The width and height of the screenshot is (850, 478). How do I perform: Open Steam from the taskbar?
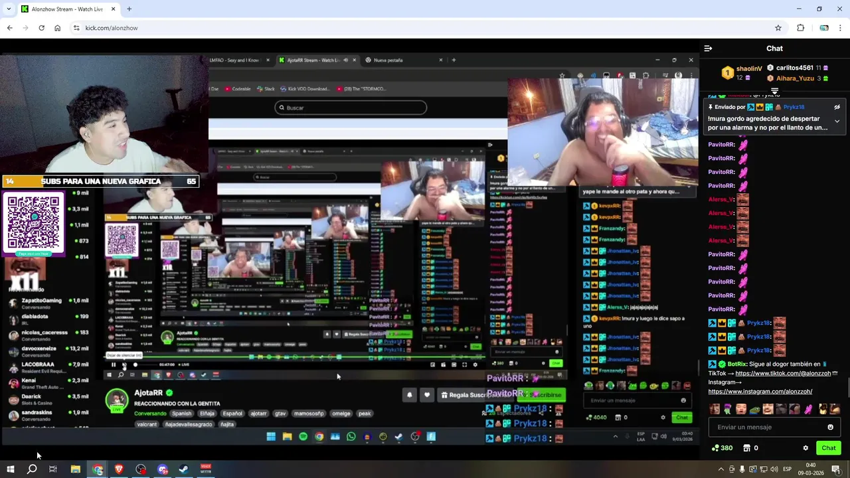(x=184, y=469)
